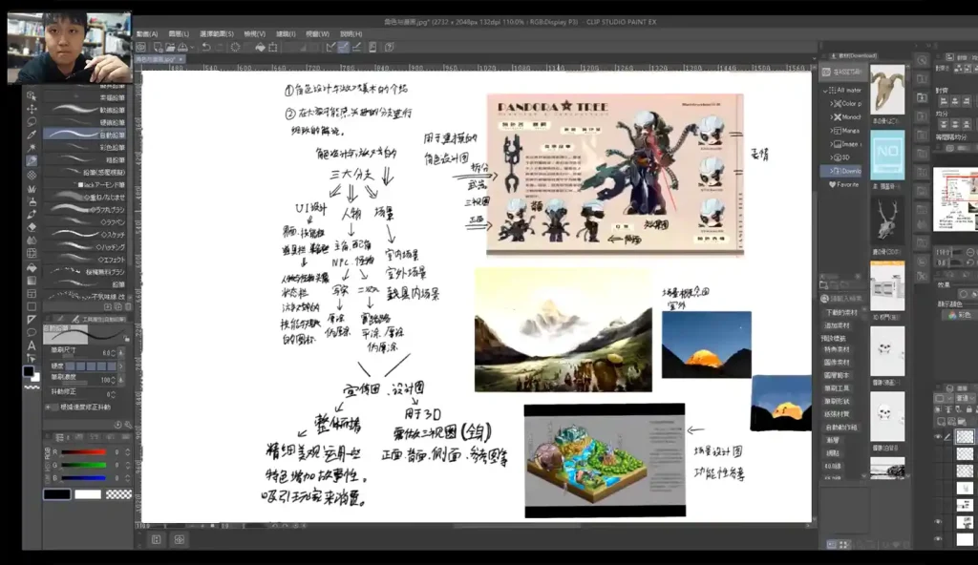
Task: Open the Favorite materials folder
Action: coord(844,184)
